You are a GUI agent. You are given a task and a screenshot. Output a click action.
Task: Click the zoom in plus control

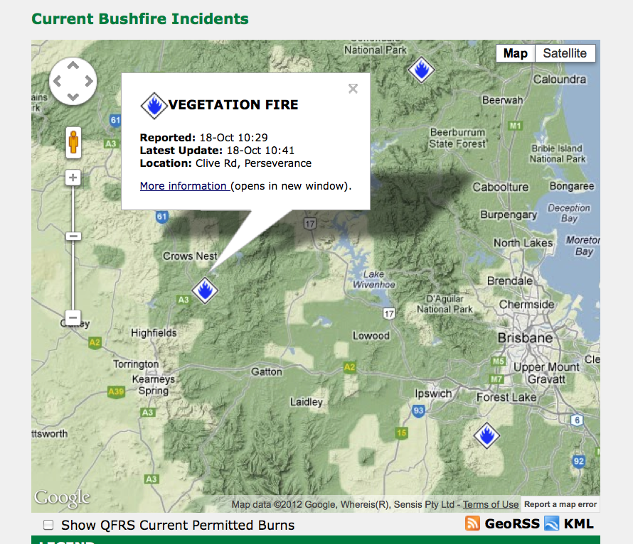tap(73, 177)
